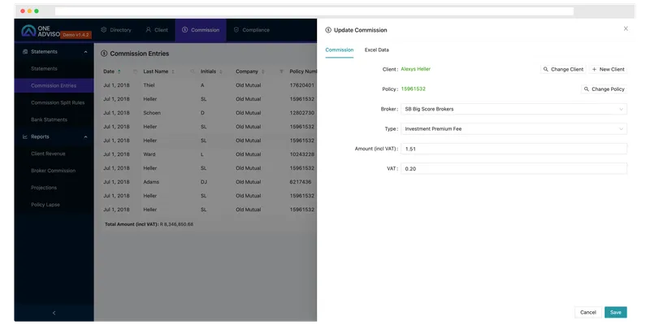Open the Client top menu
This screenshot has width=650, height=325.
pyautogui.click(x=157, y=30)
